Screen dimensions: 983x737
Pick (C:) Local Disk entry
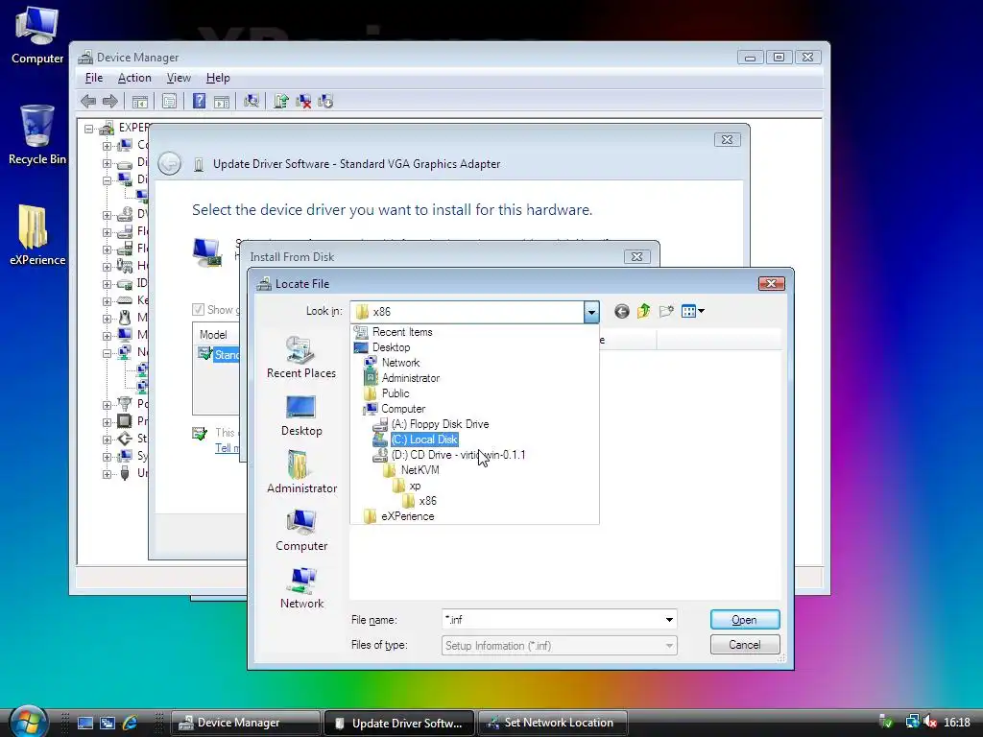[x=424, y=440]
